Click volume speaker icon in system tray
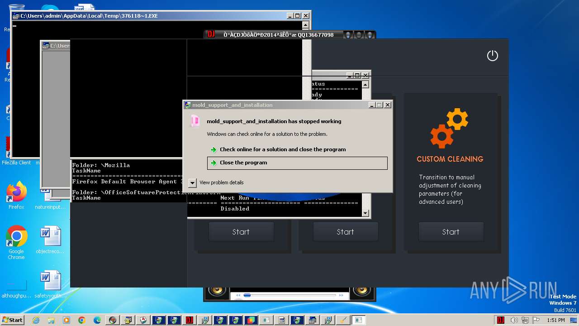The image size is (579, 326). coord(513,320)
